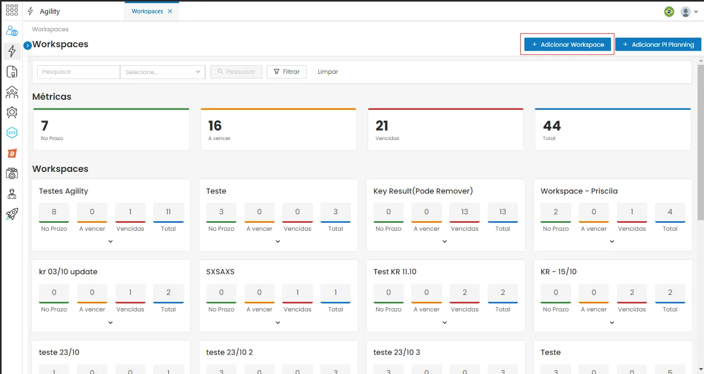Viewport: 704px width, 374px height.
Task: Switch to the Workspaces tab
Action: 147,11
